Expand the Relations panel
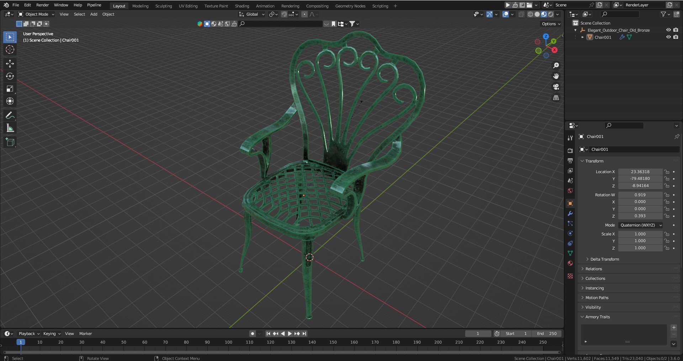Screen dimensions: 683x361 tap(594, 269)
